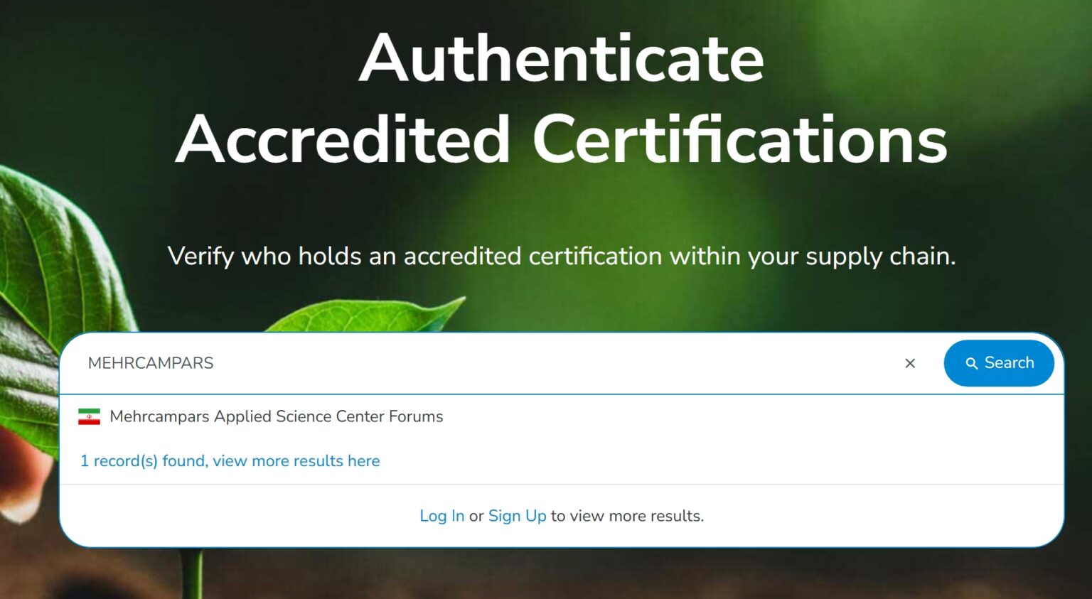Click the 'to view more results.' text
Viewport: 1092px width, 599px height.
click(x=627, y=516)
